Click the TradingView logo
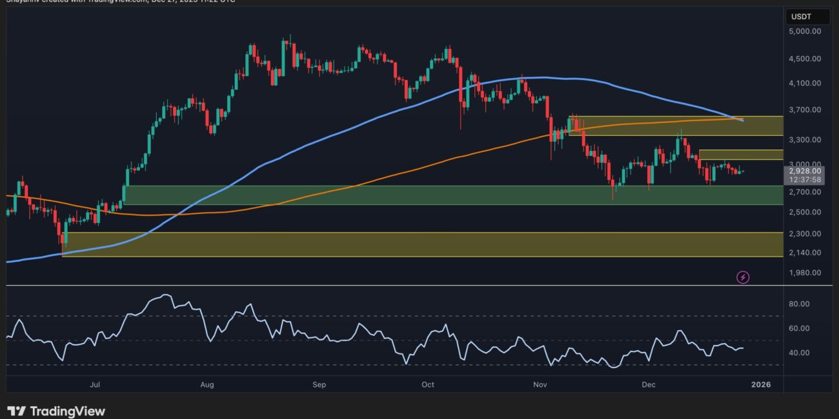Viewport: 839px width, 419px height. pyautogui.click(x=56, y=411)
